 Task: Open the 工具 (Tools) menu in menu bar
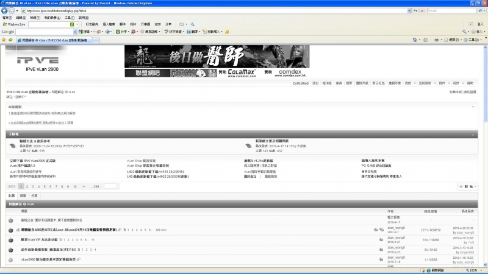(69, 18)
